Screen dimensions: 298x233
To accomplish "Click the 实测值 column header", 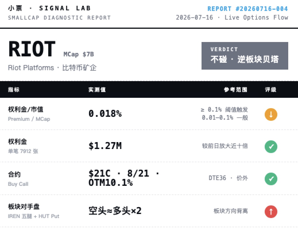I will 97,89.
